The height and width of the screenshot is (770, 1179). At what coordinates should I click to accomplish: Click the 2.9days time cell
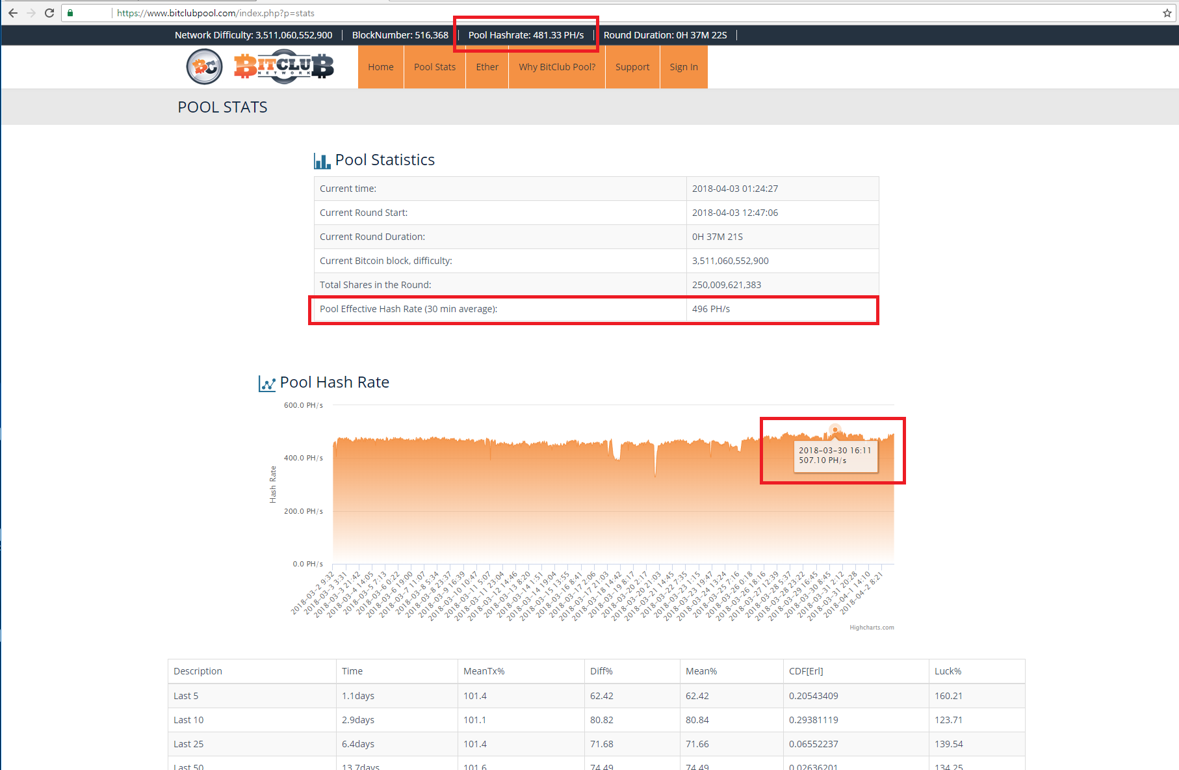(x=358, y=720)
